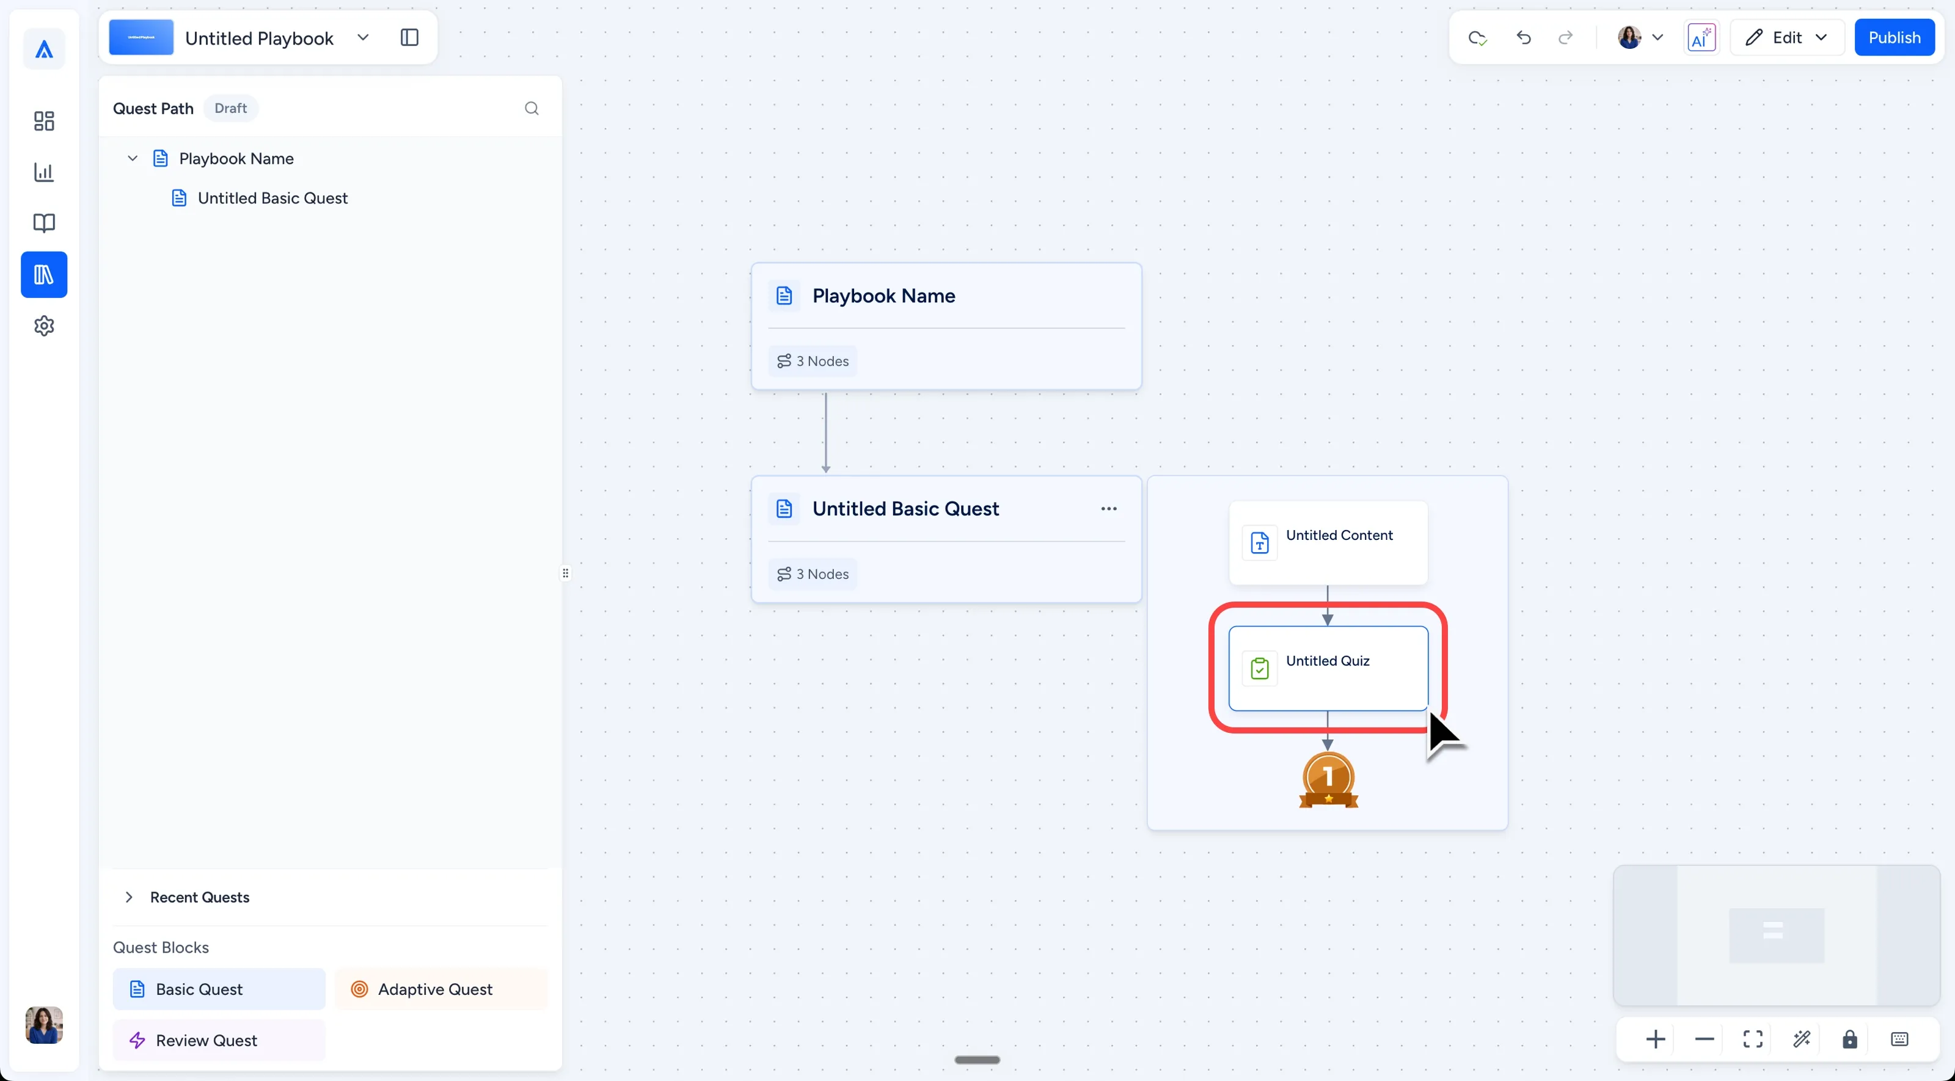Toggle the canvas lock icon
The height and width of the screenshot is (1081, 1955).
point(1849,1038)
